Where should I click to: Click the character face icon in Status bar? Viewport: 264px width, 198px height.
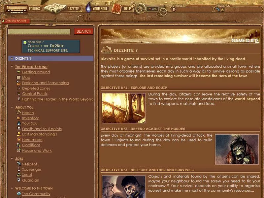coord(174,9)
